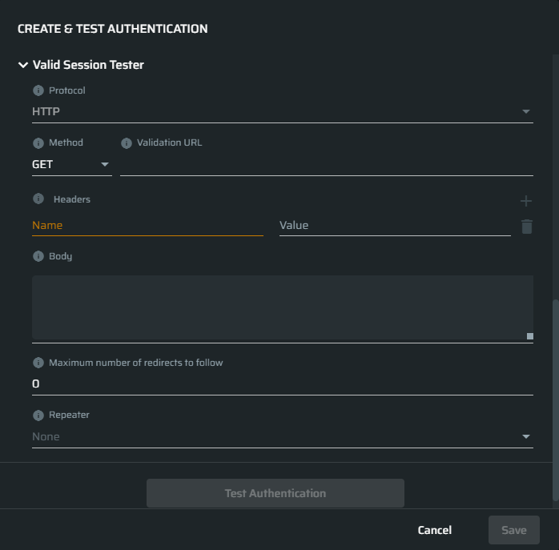Click the header Name field
Screen dimensions: 559x550
click(147, 225)
